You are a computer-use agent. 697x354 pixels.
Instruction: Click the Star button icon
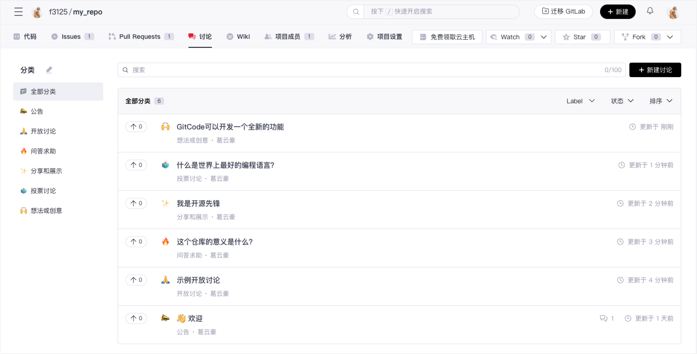point(566,37)
